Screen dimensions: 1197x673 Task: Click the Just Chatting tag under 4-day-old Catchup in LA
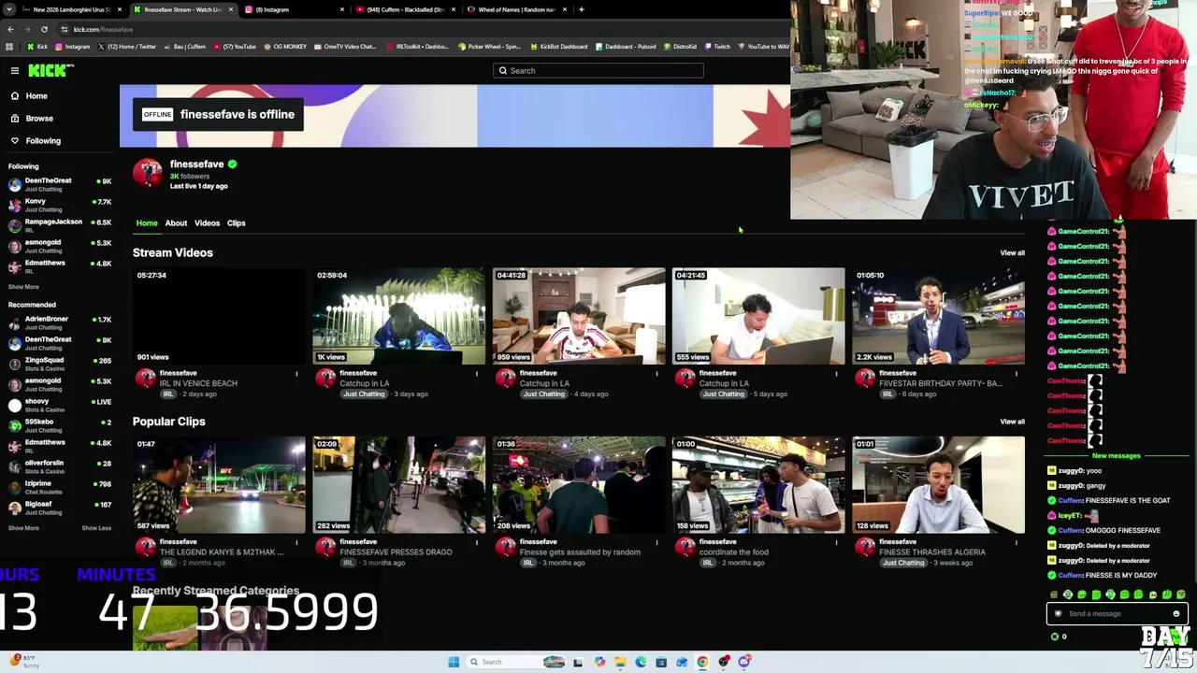coord(544,394)
